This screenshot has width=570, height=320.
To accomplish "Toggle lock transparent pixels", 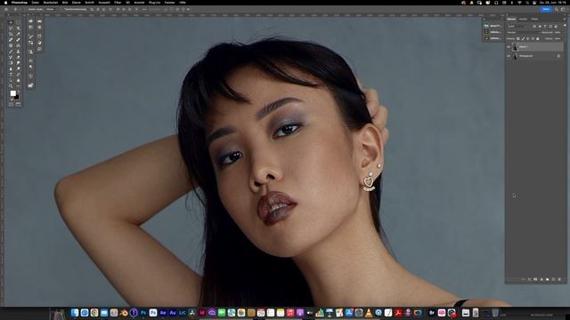I will (518, 39).
